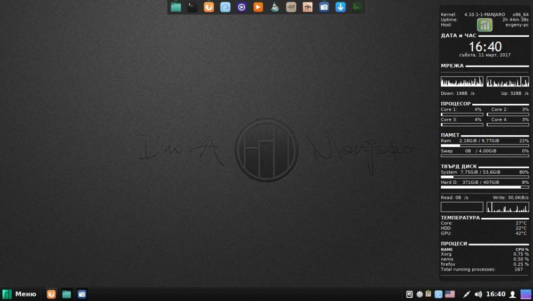Click the 'Total running processes:' line
533x301 pixels.
(482, 270)
